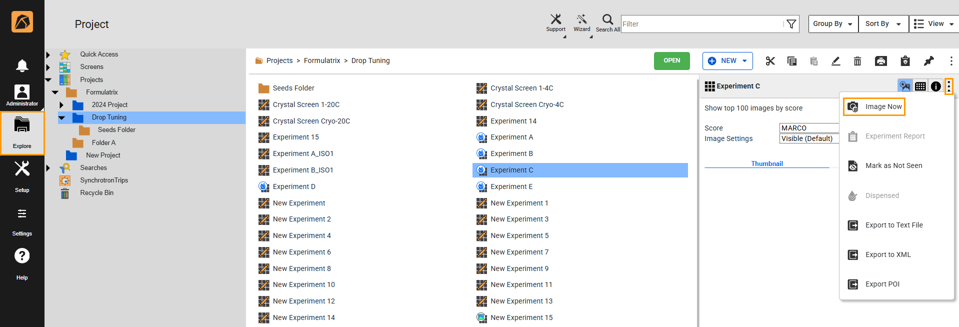959x327 pixels.
Task: Open the Sort By dropdown
Action: point(883,24)
